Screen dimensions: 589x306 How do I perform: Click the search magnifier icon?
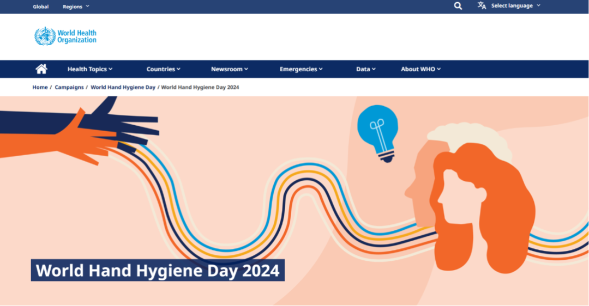click(458, 6)
